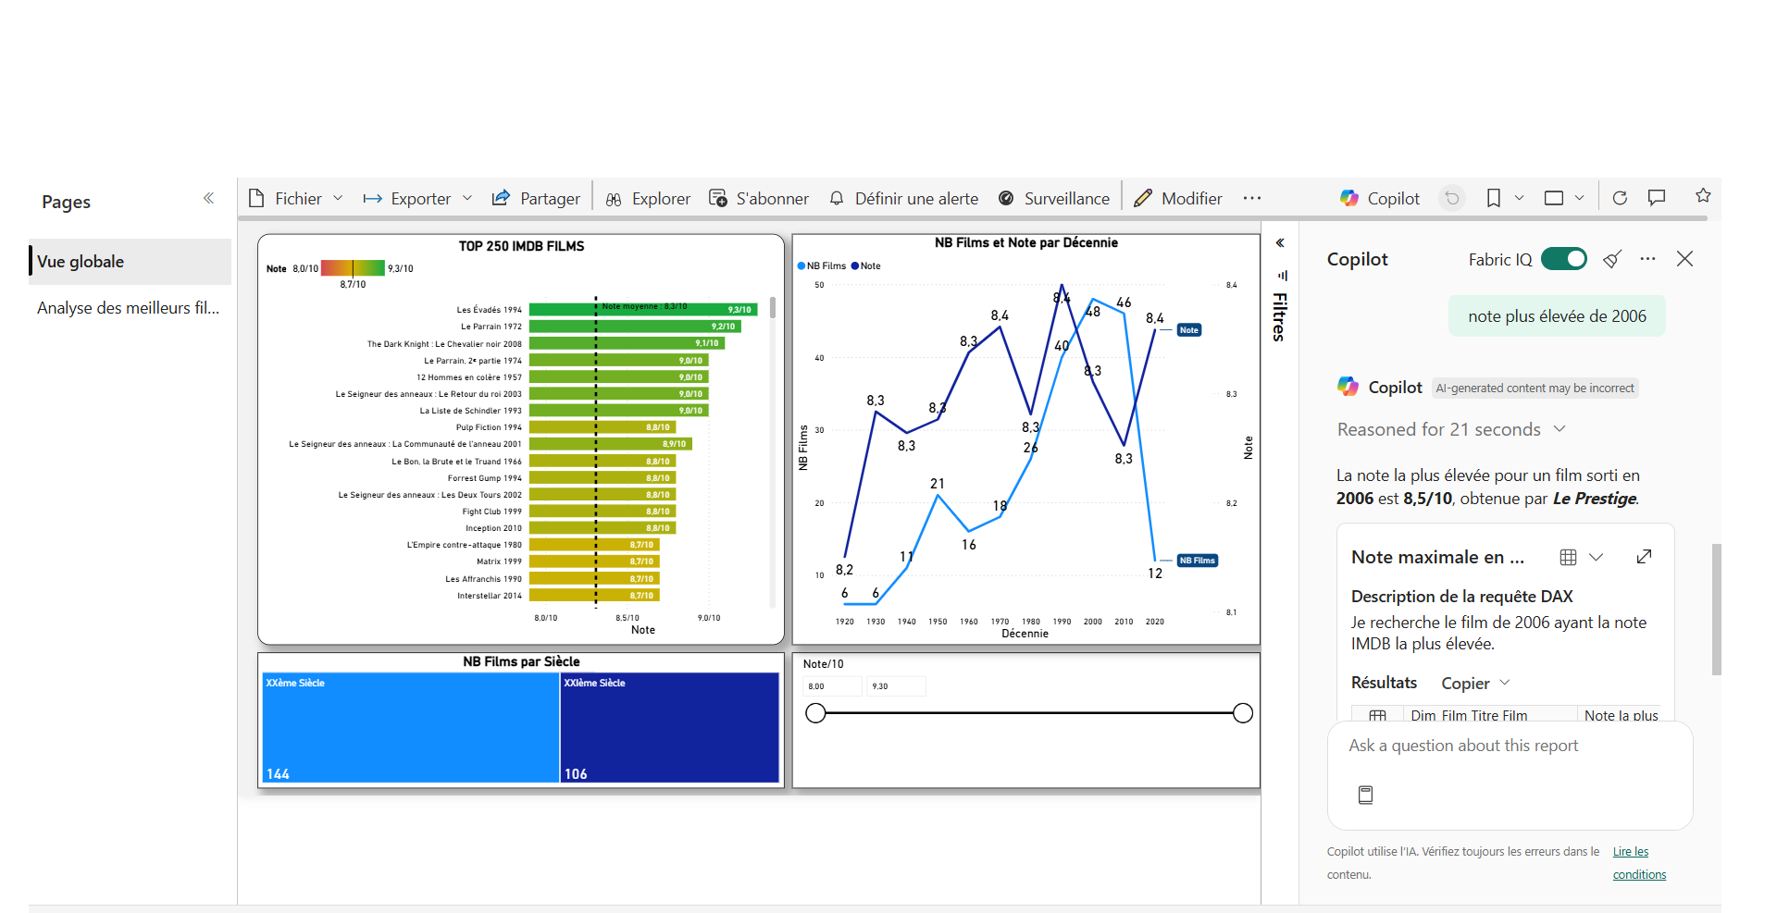Viewport: 1777px width, 913px height.
Task: Click the Modifier button
Action: coord(1178,198)
